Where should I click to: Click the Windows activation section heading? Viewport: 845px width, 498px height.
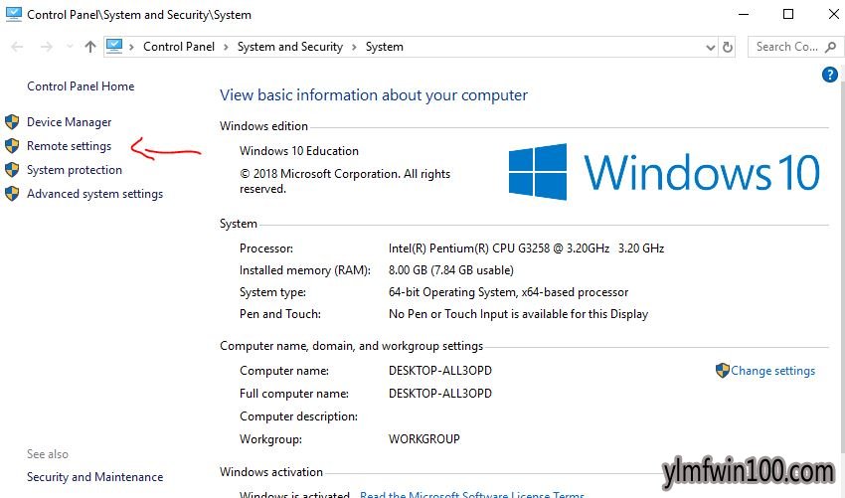[x=271, y=472]
